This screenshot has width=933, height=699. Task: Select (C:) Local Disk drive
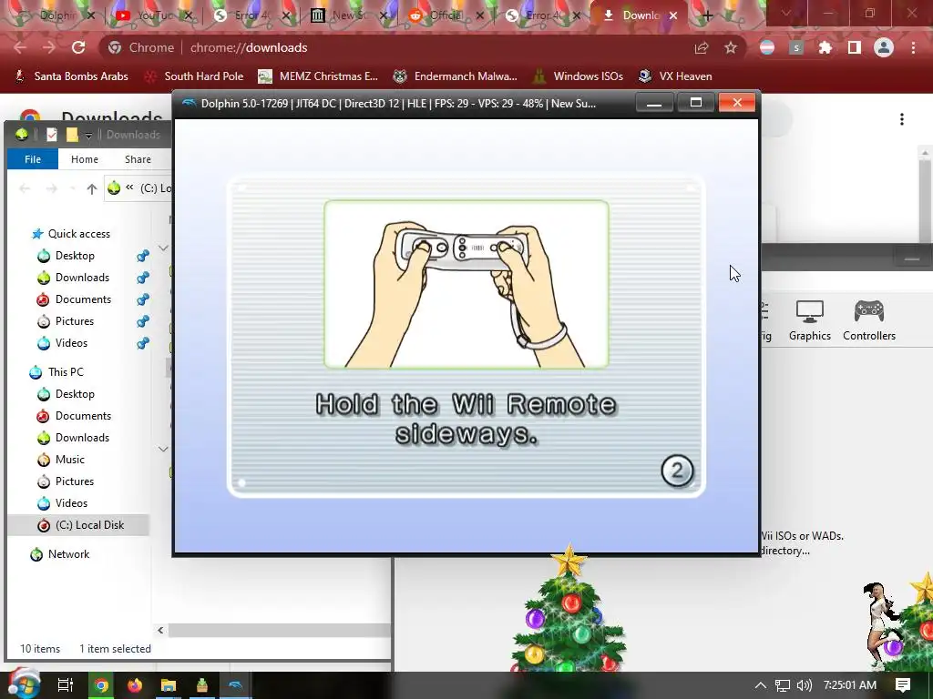(x=89, y=525)
